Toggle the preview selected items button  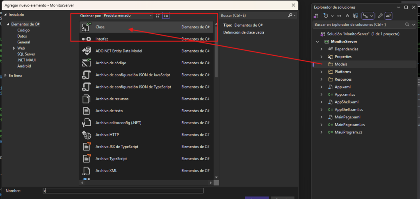(388, 16)
